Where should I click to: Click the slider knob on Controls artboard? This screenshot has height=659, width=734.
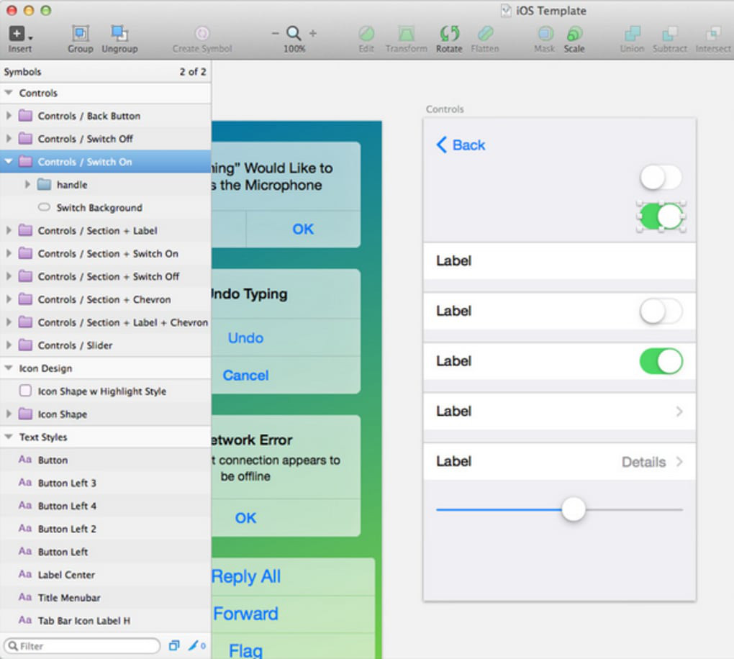tap(574, 509)
